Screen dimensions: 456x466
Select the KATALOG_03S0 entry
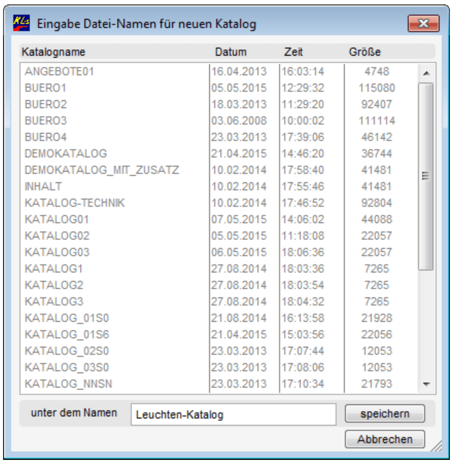coord(67,367)
